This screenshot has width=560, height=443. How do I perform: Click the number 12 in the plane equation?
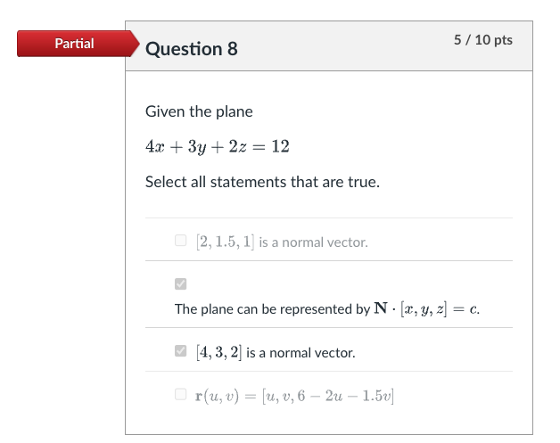point(280,147)
